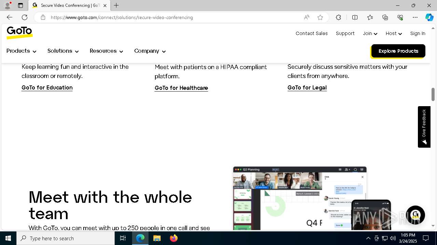Image resolution: width=437 pixels, height=245 pixels.
Task: Open the Support link
Action: pos(345,33)
